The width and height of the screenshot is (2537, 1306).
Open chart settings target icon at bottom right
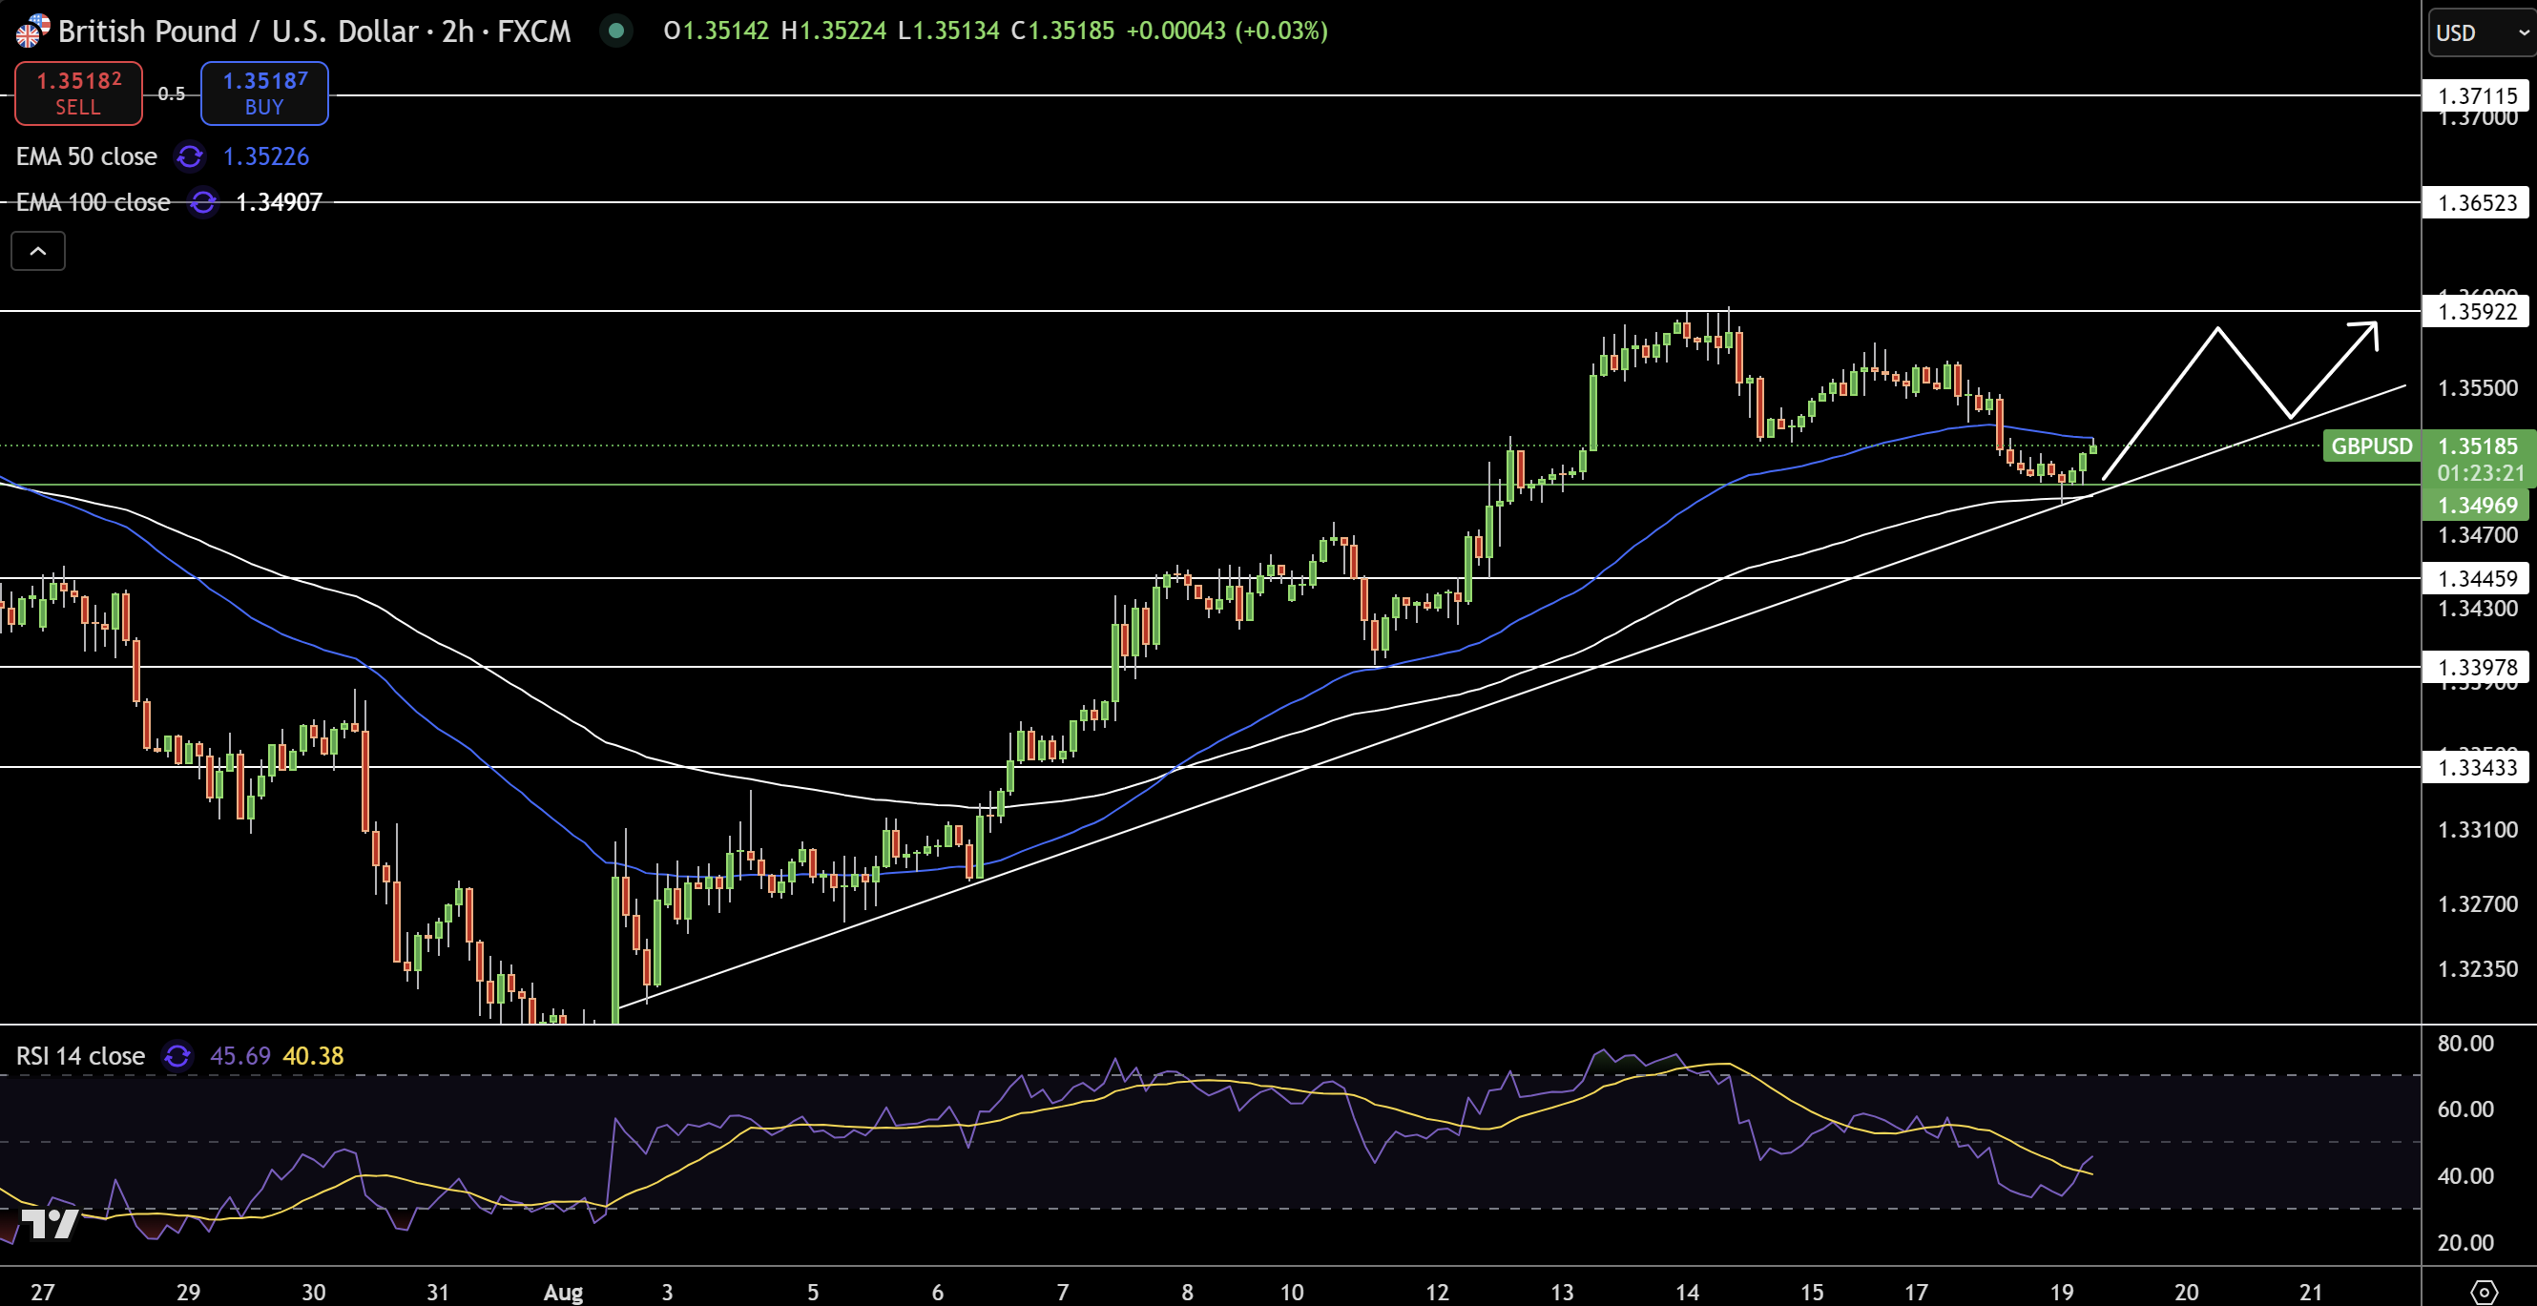2484,1292
